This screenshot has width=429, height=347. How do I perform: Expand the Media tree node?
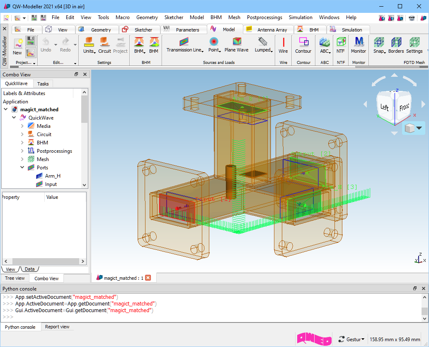(22, 126)
